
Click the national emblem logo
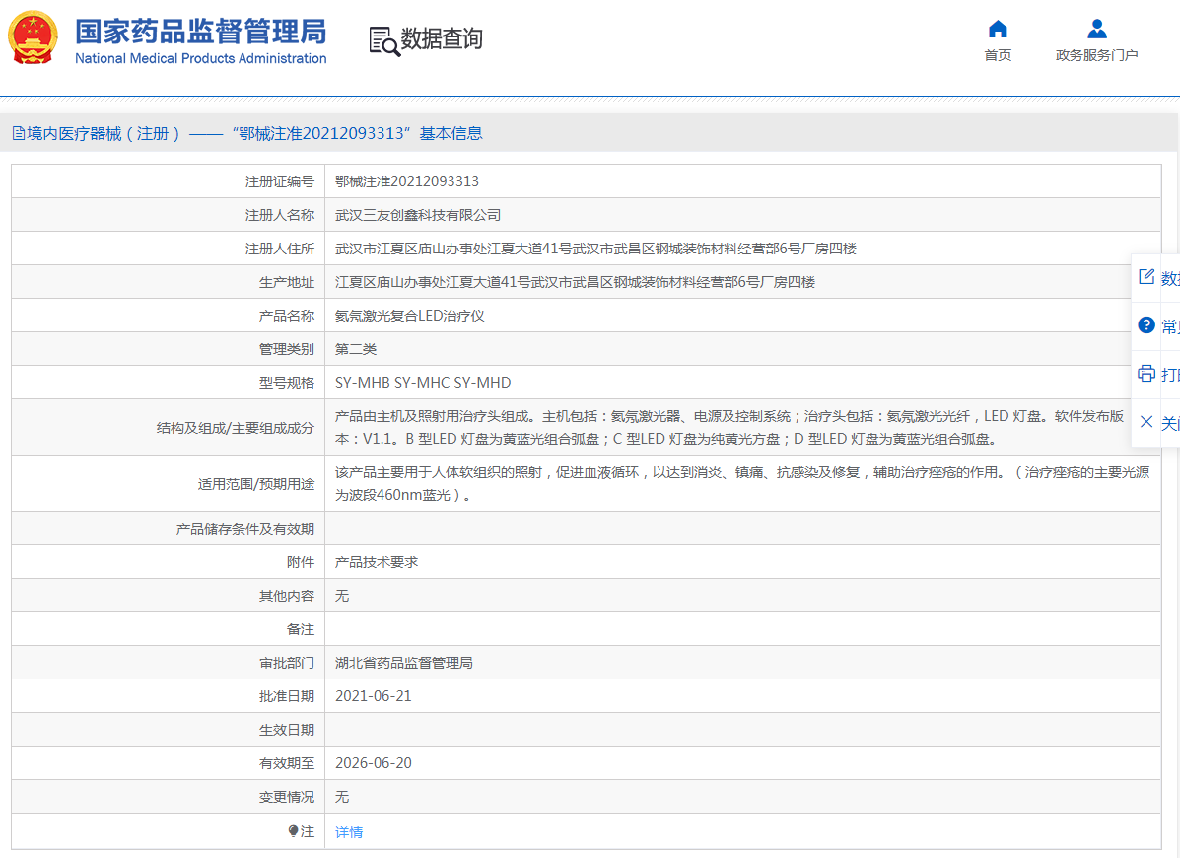pyautogui.click(x=33, y=37)
